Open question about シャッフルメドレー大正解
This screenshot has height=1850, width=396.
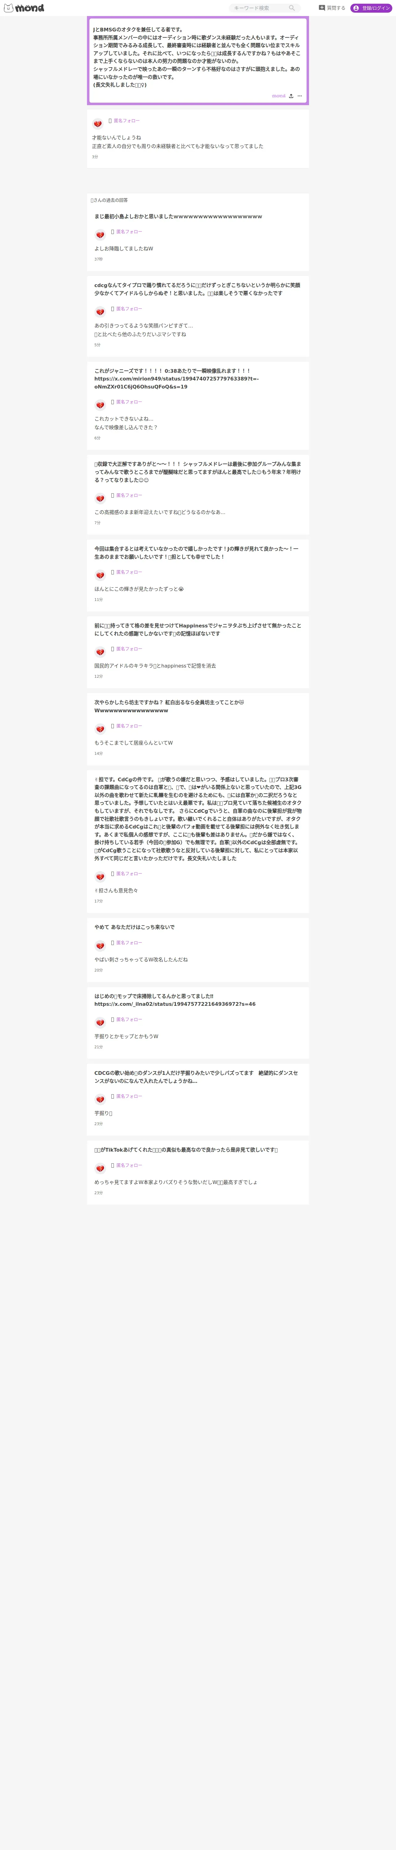pyautogui.click(x=198, y=472)
